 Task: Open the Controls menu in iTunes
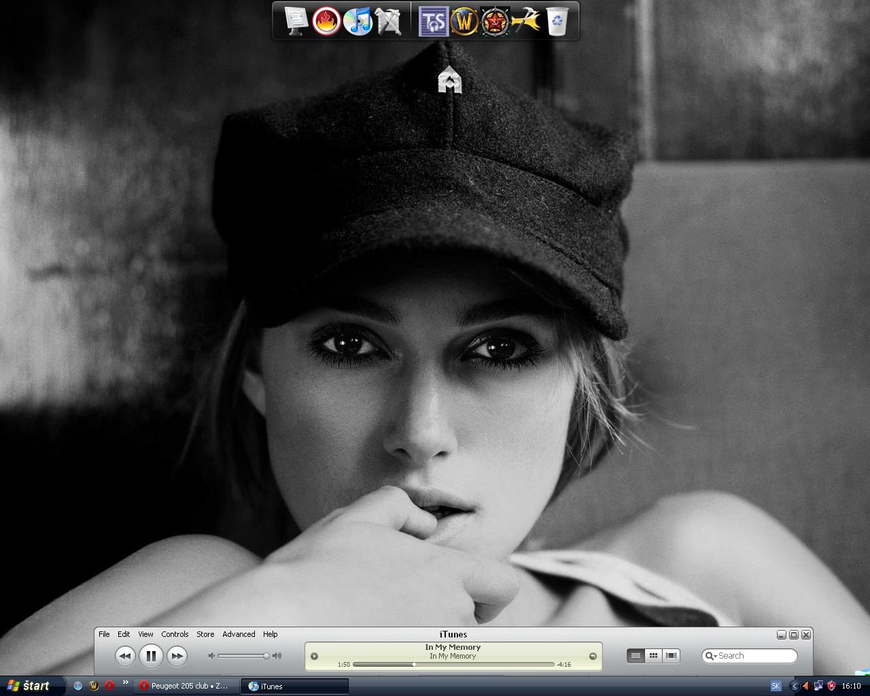pyautogui.click(x=175, y=634)
